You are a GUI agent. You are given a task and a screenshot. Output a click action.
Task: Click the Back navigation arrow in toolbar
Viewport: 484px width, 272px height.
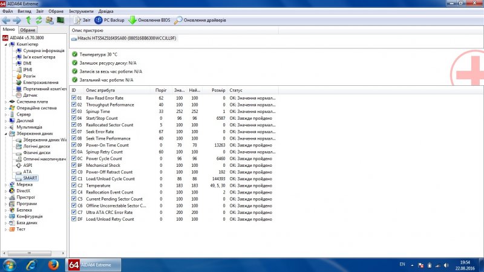click(6, 20)
